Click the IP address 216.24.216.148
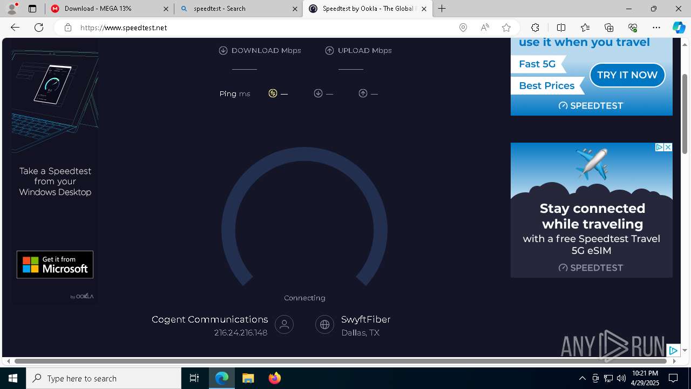691x389 pixels. [x=241, y=333]
